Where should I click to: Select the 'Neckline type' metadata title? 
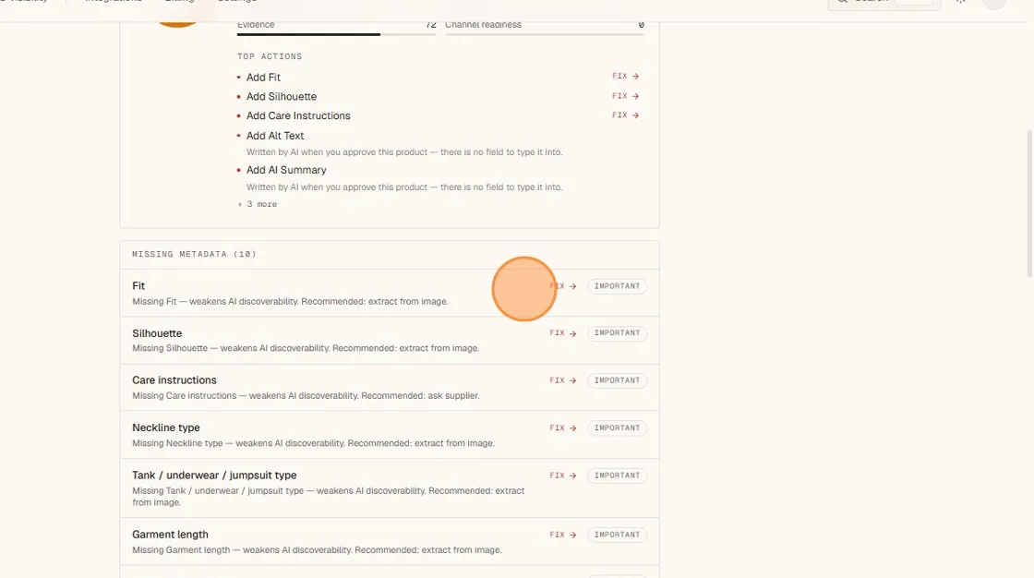[165, 427]
